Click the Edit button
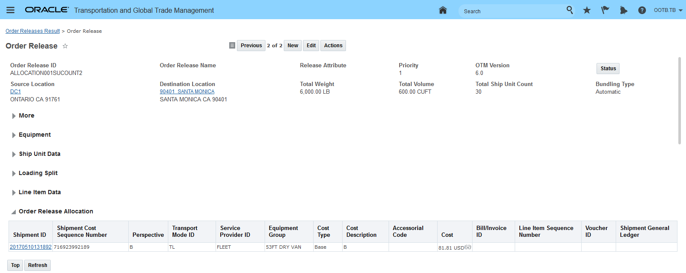The height and width of the screenshot is (273, 686). point(311,46)
